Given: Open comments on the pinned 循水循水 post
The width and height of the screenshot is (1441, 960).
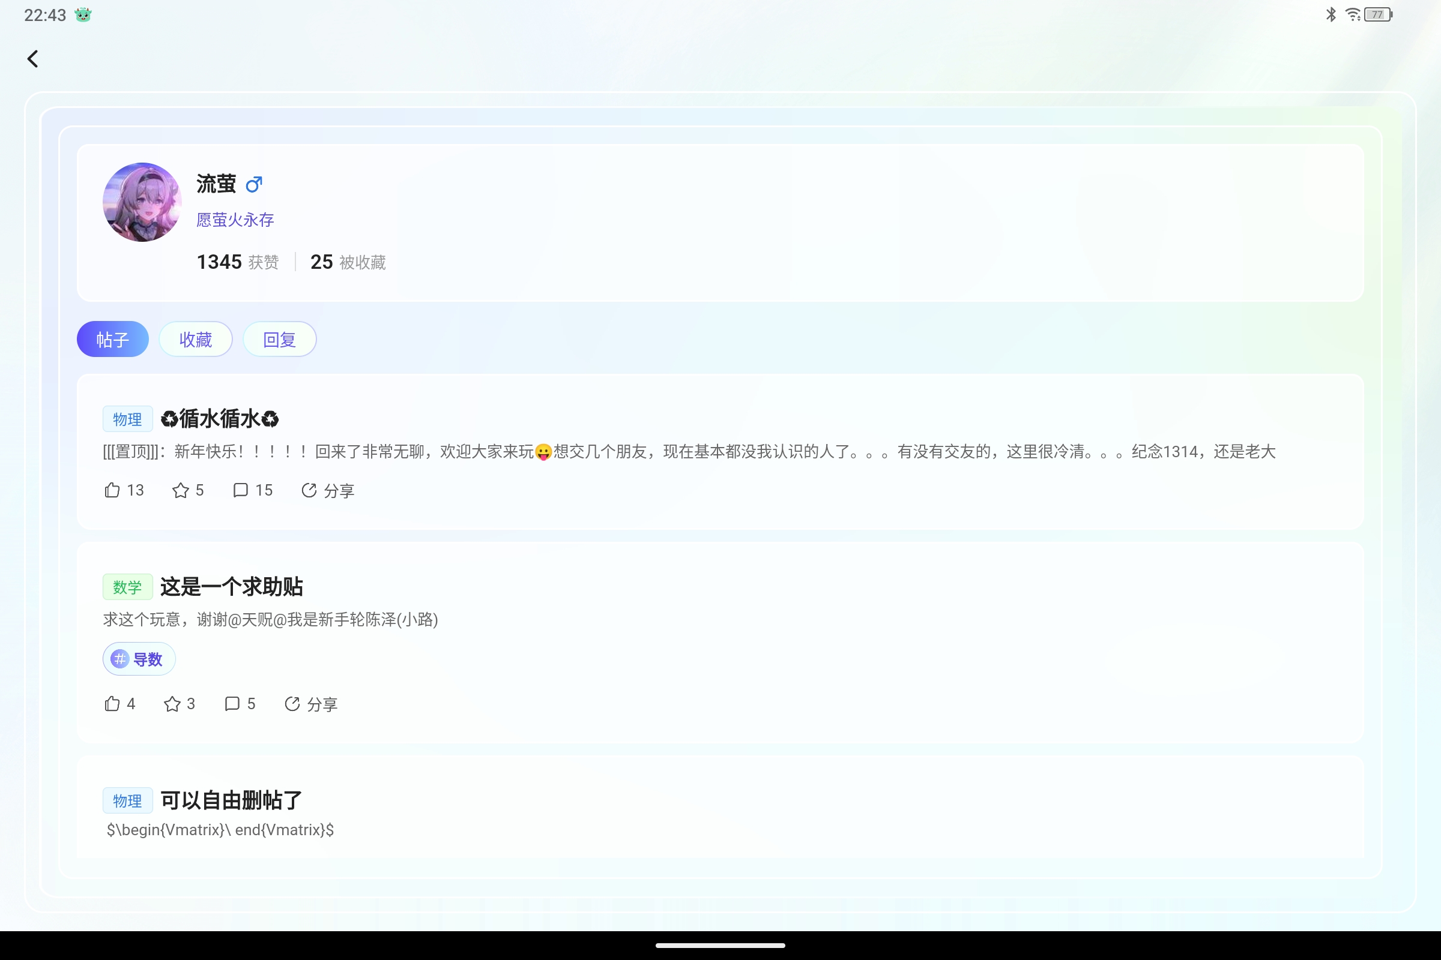Looking at the screenshot, I should tap(252, 490).
